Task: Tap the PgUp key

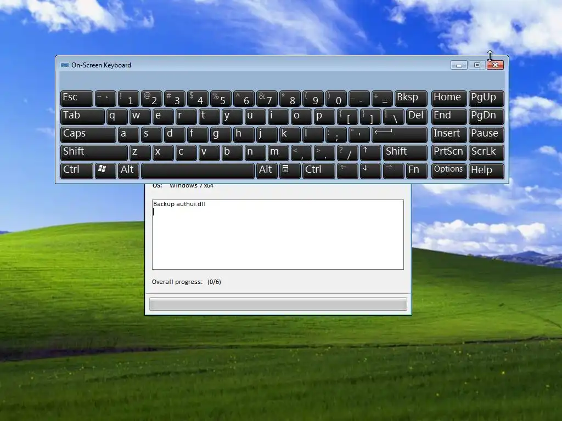Action: tap(486, 99)
